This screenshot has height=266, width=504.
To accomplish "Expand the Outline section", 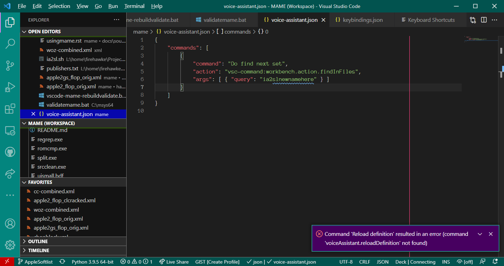I will point(24,241).
